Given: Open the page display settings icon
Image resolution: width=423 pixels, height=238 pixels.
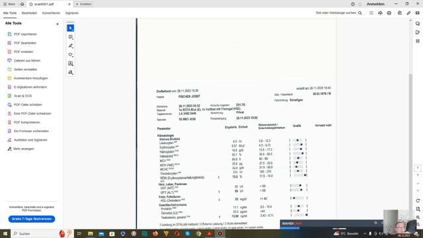Looking at the screenshot, I should 418,209.
